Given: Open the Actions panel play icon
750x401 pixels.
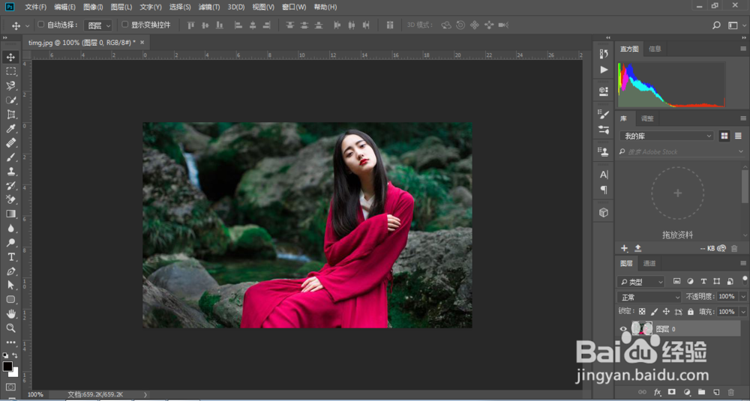Looking at the screenshot, I should [604, 70].
